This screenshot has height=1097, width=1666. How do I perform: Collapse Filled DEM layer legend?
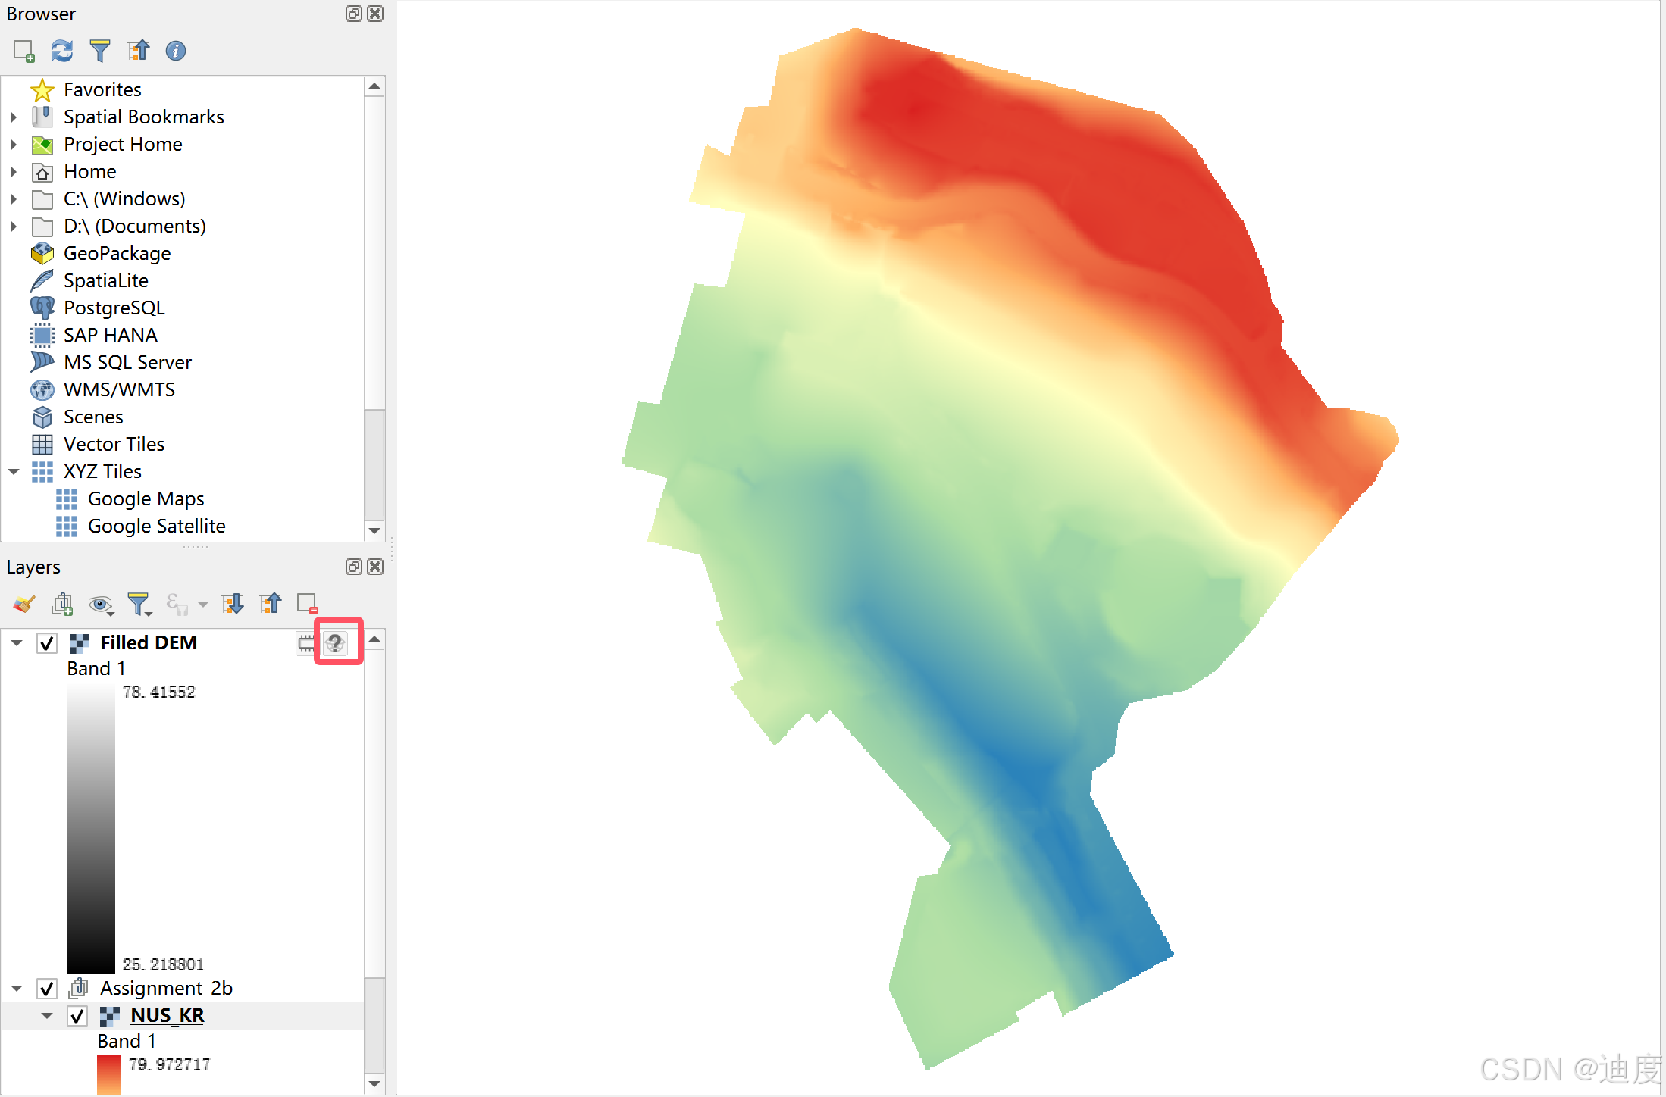click(17, 643)
